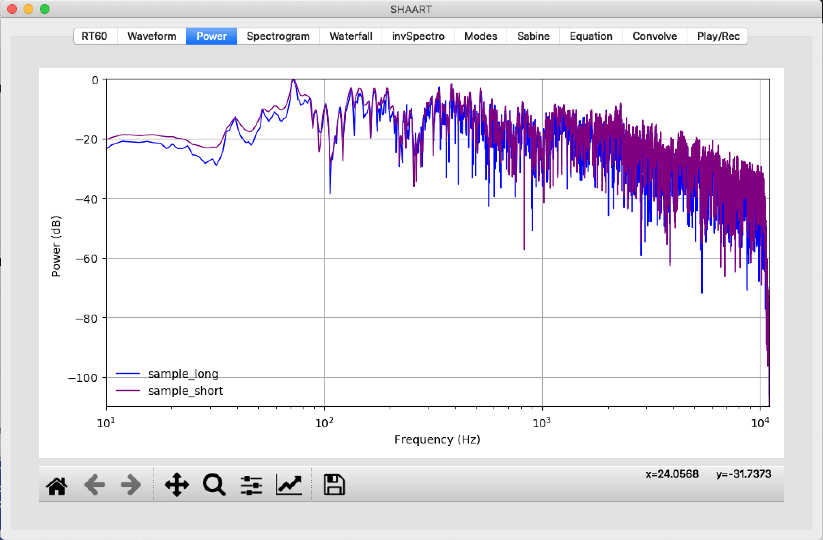Select the Power tab
This screenshot has height=540, width=823.
coord(211,36)
